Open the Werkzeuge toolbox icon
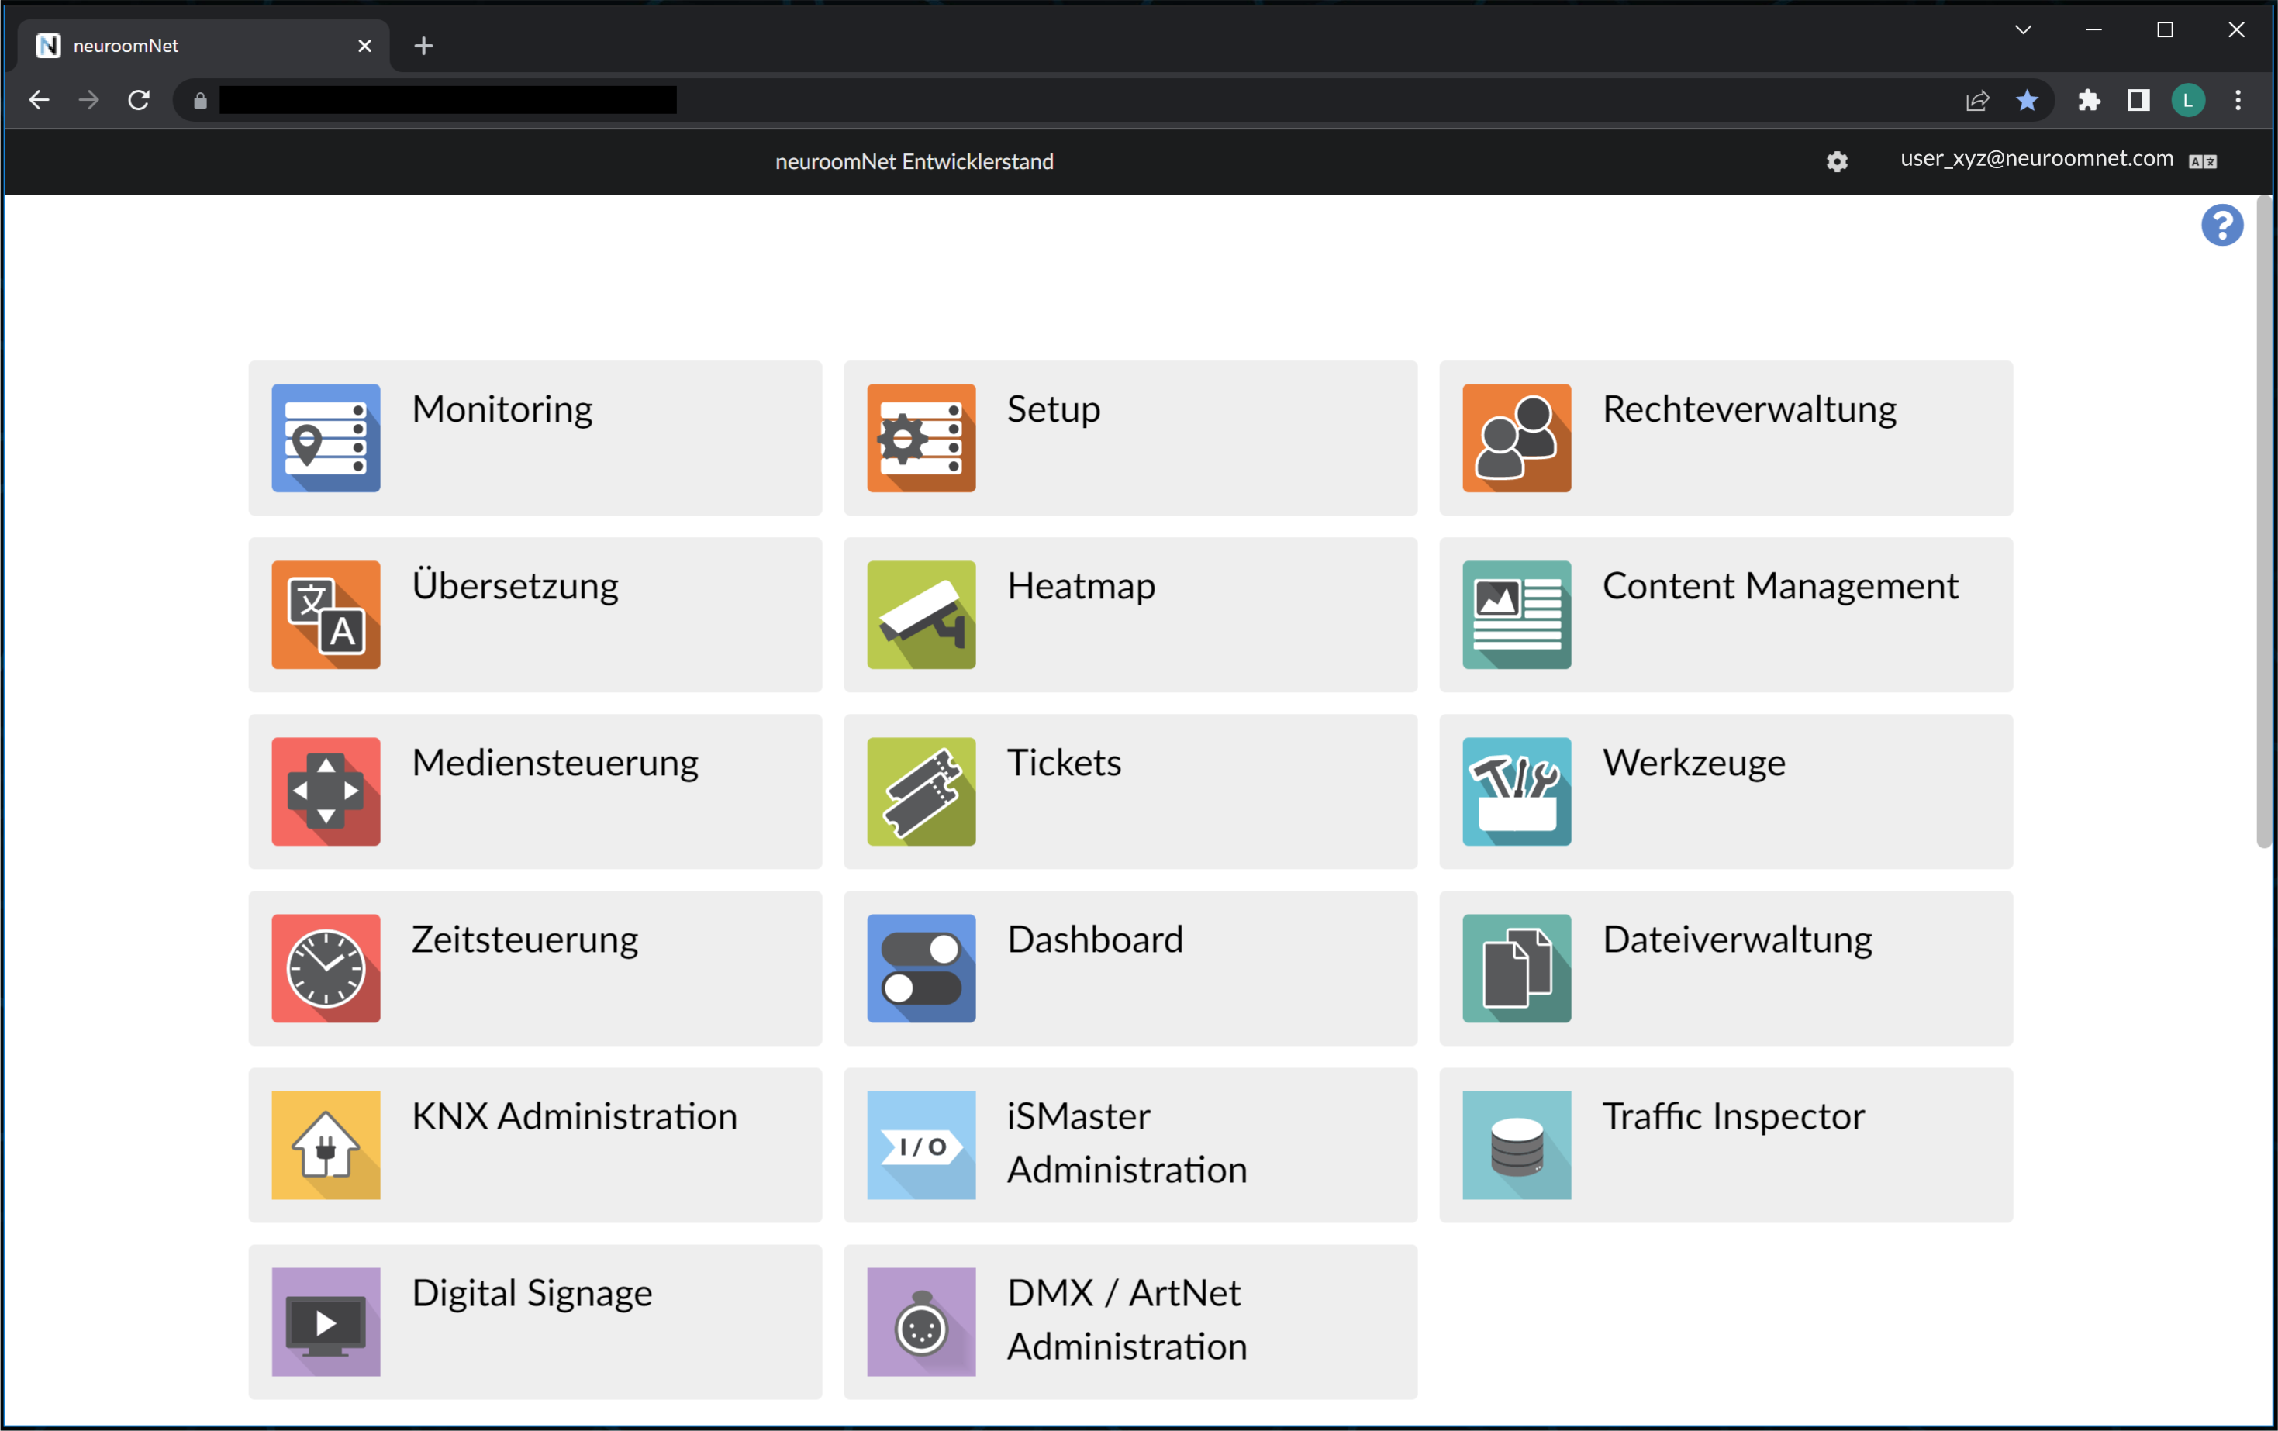 click(x=1517, y=791)
